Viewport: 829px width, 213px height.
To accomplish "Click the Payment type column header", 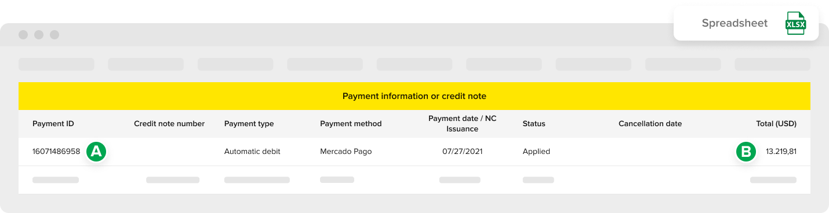I will 249,124.
